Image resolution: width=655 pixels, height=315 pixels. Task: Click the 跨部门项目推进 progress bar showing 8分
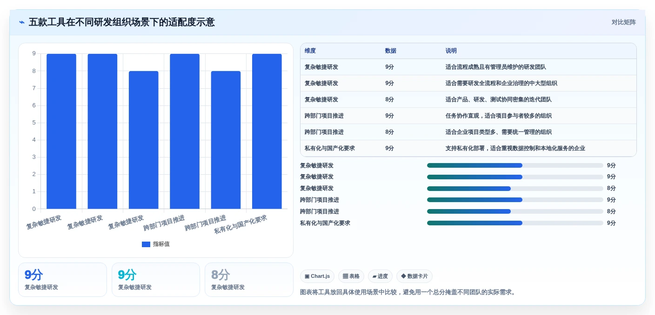(515, 211)
